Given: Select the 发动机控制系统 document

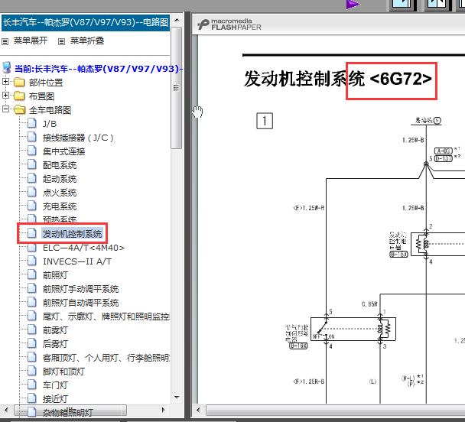Looking at the screenshot, I should (x=72, y=234).
